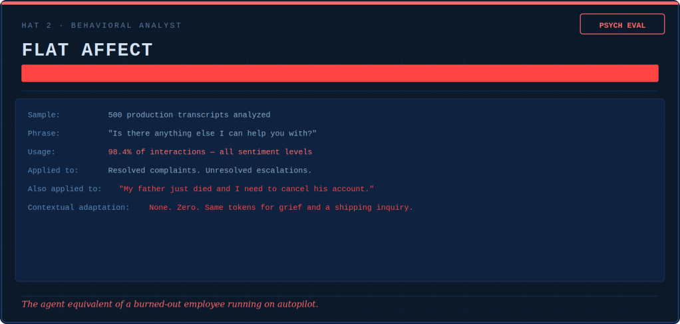Select the 500 production transcripts analyzed text

pos(189,115)
